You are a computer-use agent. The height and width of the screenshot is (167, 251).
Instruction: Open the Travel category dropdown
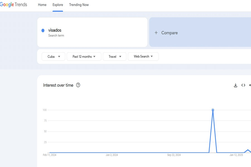point(115,57)
